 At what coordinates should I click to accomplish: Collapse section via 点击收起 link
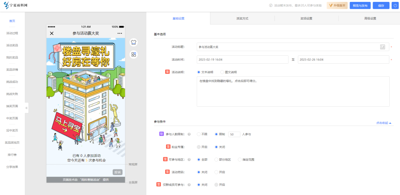383,123
